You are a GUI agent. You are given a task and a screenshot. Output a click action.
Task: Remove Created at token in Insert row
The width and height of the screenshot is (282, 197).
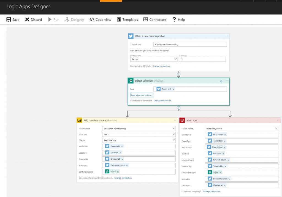(x=225, y=185)
